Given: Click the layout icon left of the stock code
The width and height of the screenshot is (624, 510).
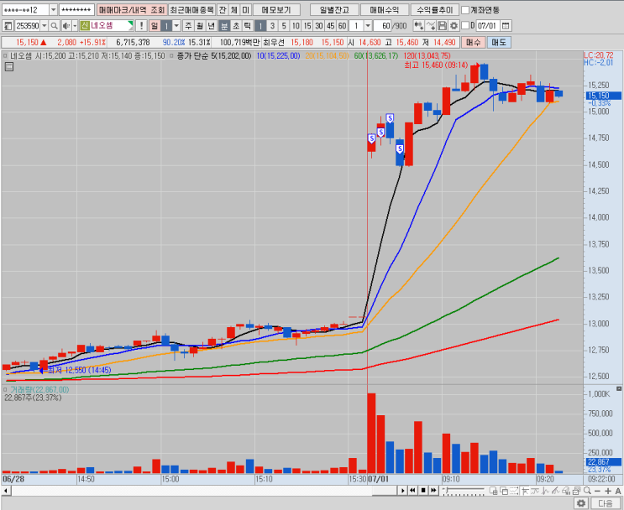Looking at the screenshot, I should tap(8, 26).
